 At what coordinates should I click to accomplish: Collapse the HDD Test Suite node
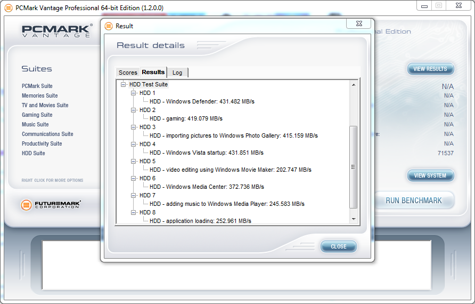coord(123,84)
